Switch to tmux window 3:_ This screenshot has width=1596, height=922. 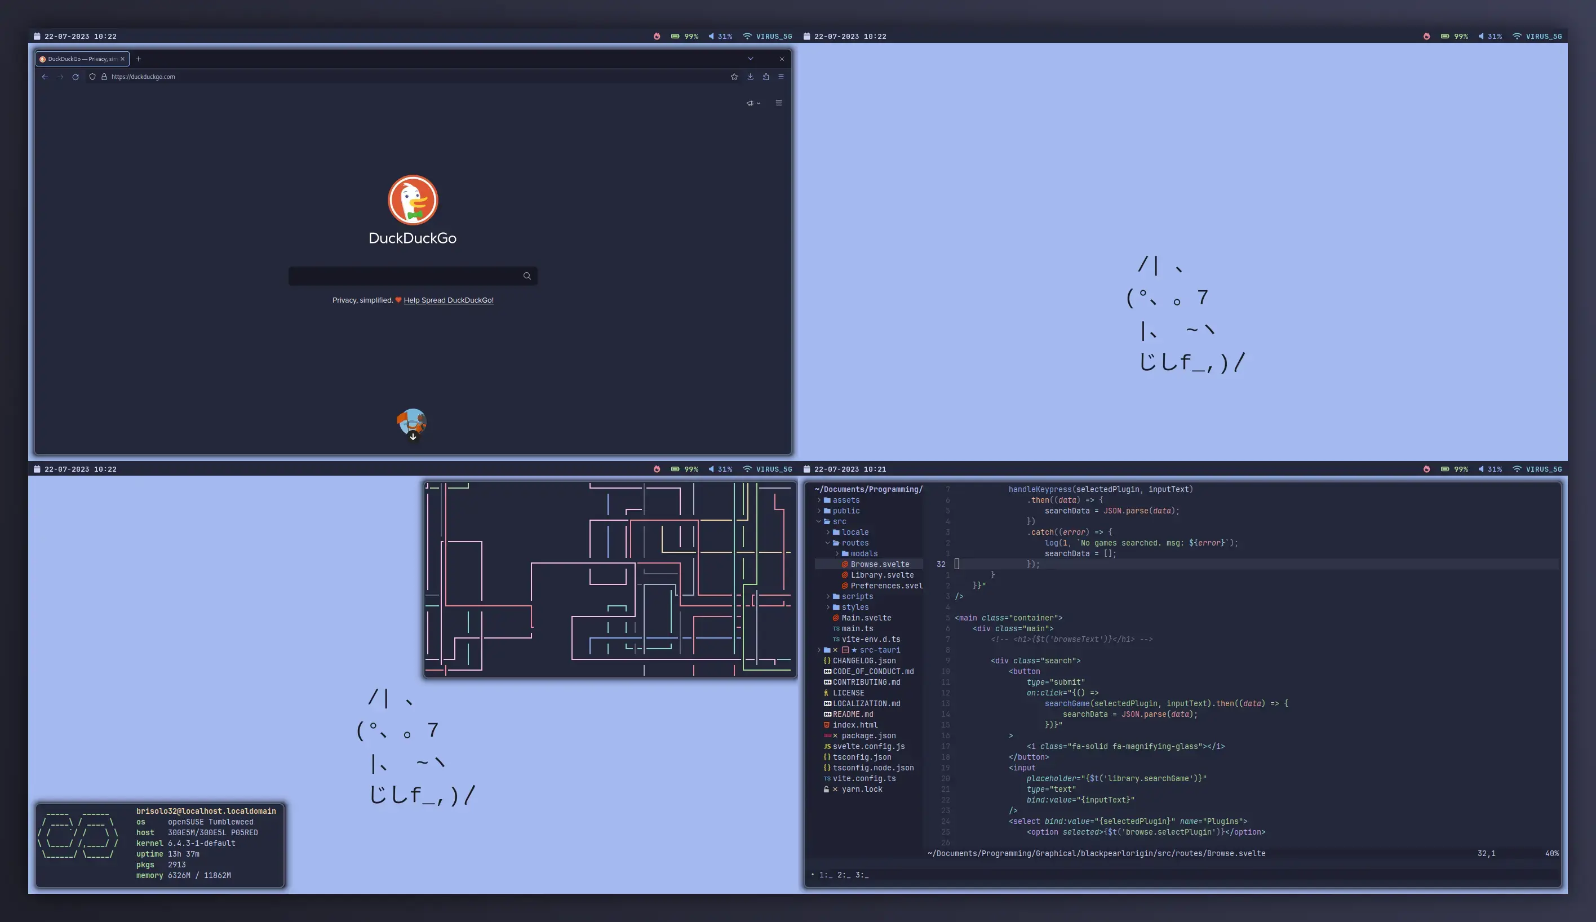tap(862, 875)
